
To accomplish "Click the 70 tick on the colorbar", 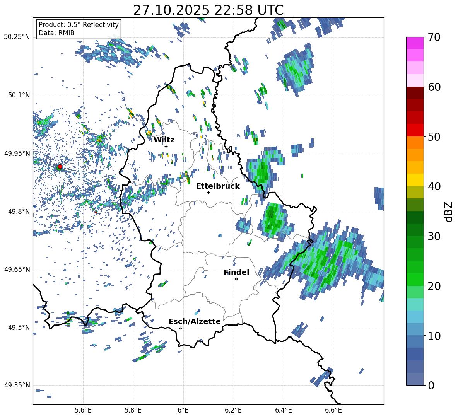I will (x=434, y=37).
